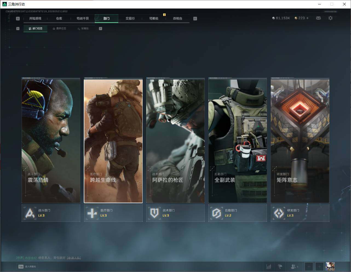Screen dimensions: 351x272
Task: Minimize the 三角洲行动 window
Action: [x=320, y=4]
